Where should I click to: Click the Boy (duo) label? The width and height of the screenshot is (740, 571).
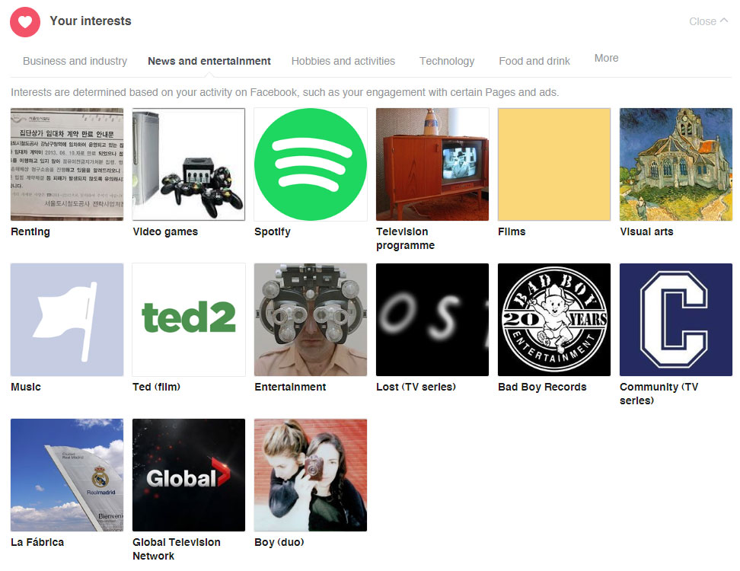(x=279, y=542)
